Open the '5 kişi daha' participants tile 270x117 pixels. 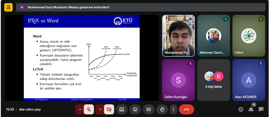coord(213,80)
